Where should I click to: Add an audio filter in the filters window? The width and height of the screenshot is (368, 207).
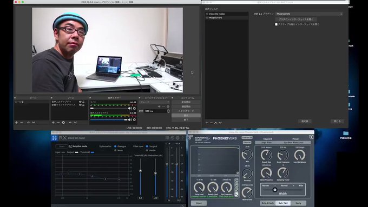(207, 123)
